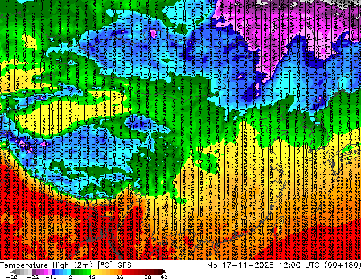Click the 0 legend label
Image resolution: width=361 pixels, height=279 pixels.
pos(71,277)
